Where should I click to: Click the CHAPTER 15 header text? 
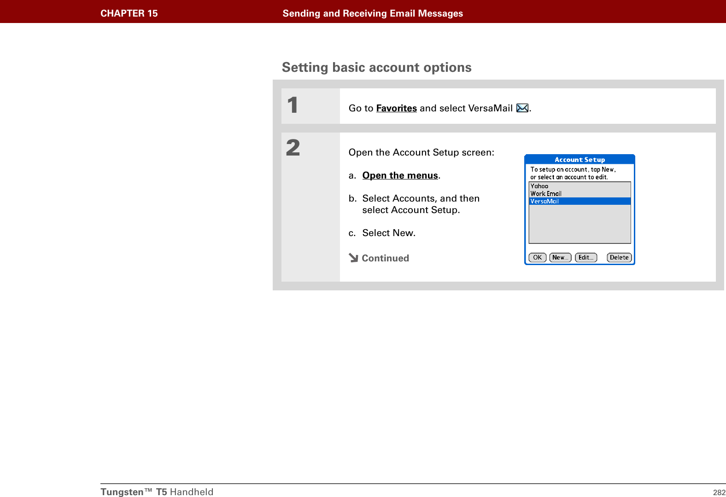129,13
